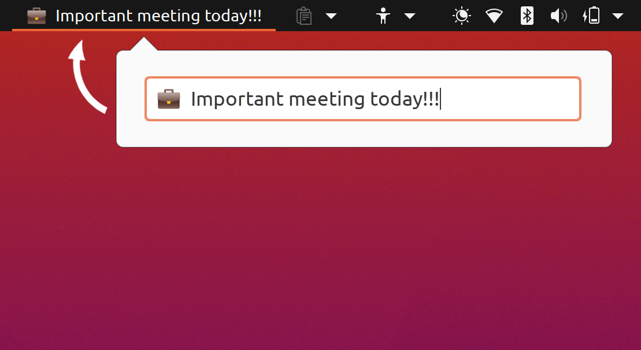The height and width of the screenshot is (350, 641).
Task: Click "today!!!" in the note entry
Action: pyautogui.click(x=404, y=99)
